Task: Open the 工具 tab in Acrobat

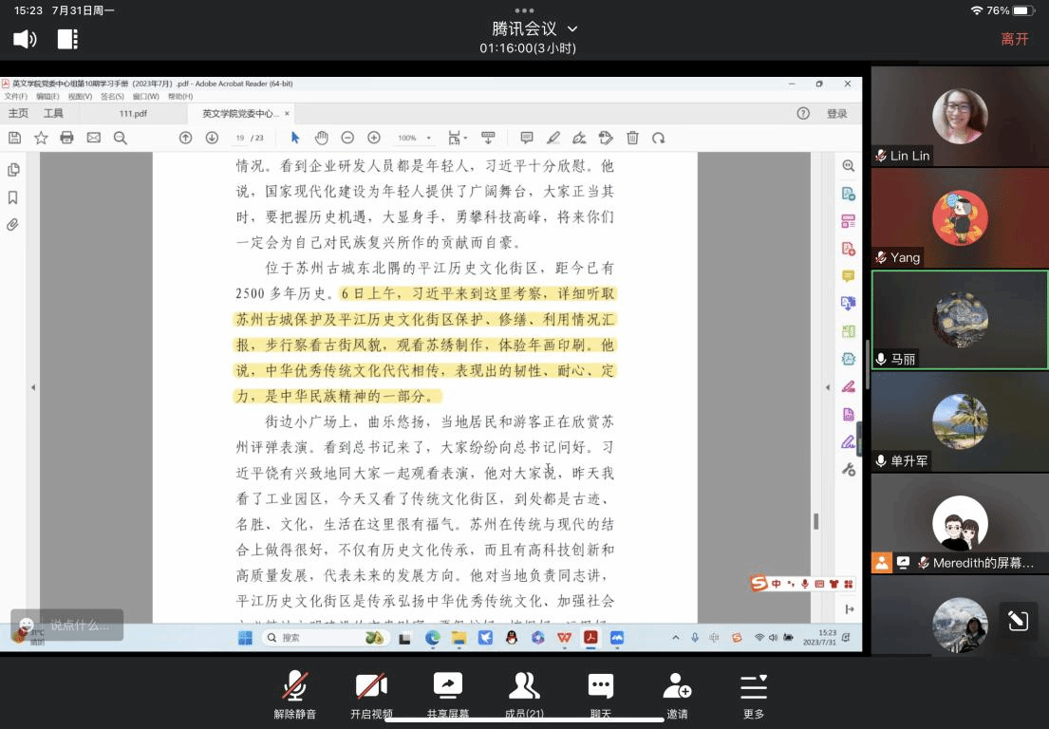Action: pos(53,113)
